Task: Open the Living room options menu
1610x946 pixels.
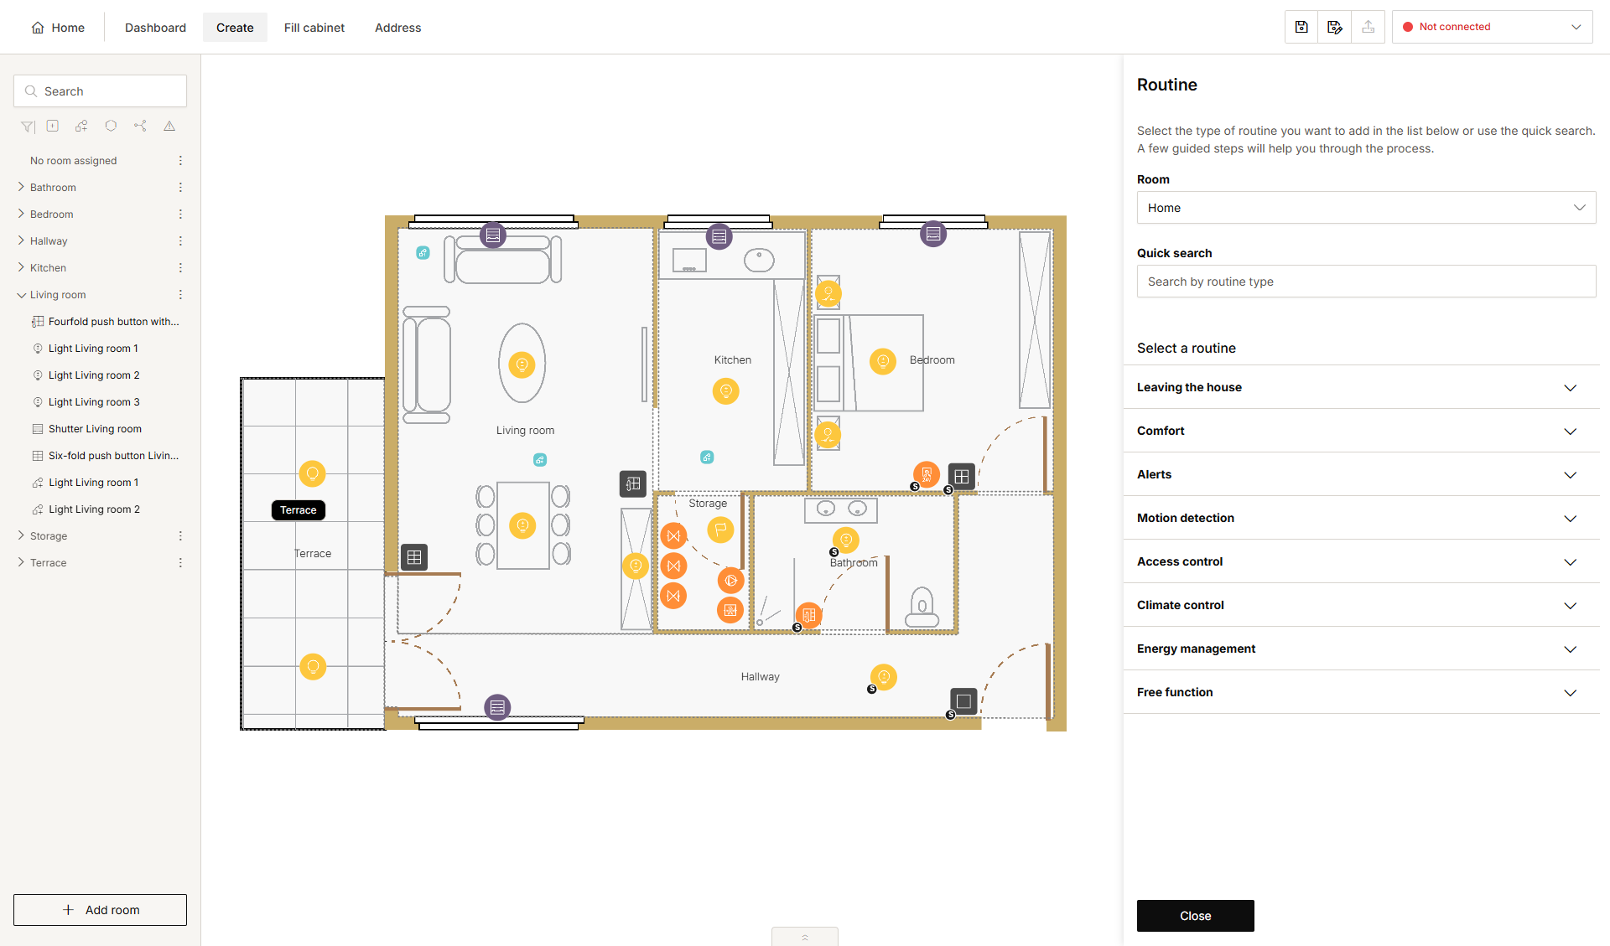Action: 180,295
